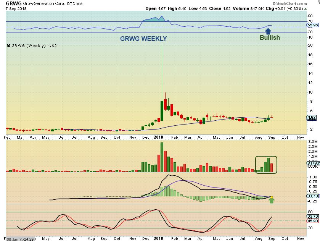Click the 2018 label under the price panel
This screenshot has width=320, height=241.
tap(158, 137)
